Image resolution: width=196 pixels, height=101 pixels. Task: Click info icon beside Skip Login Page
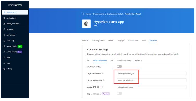click(100, 94)
